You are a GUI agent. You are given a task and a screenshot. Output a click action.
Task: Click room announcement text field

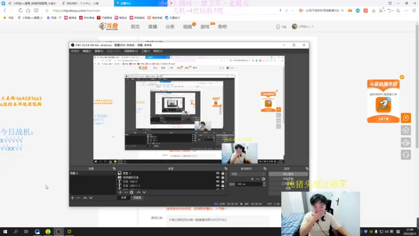217,220
